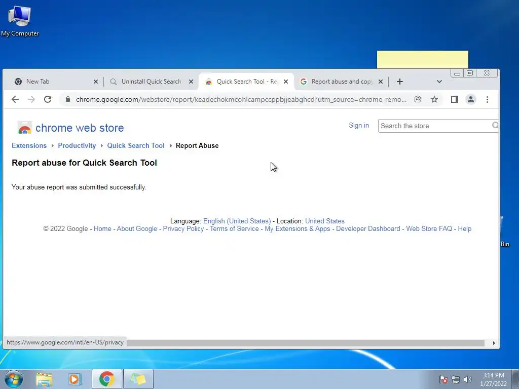Focus the Search the store field
The image size is (519, 389).
coord(434,126)
